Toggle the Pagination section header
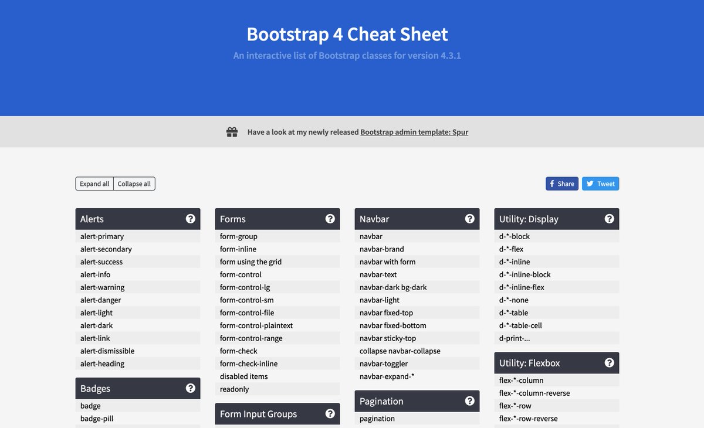The height and width of the screenshot is (428, 704). (x=417, y=401)
